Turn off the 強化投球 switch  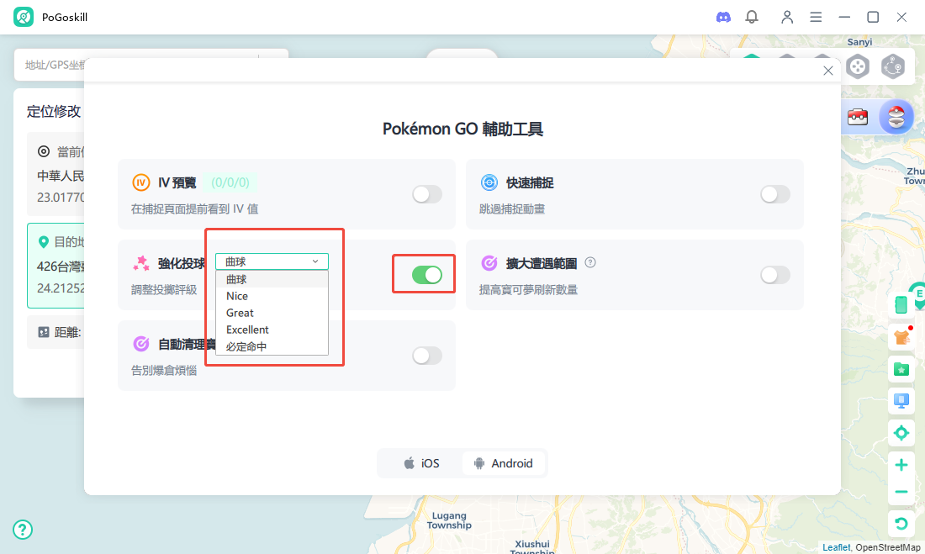click(427, 275)
